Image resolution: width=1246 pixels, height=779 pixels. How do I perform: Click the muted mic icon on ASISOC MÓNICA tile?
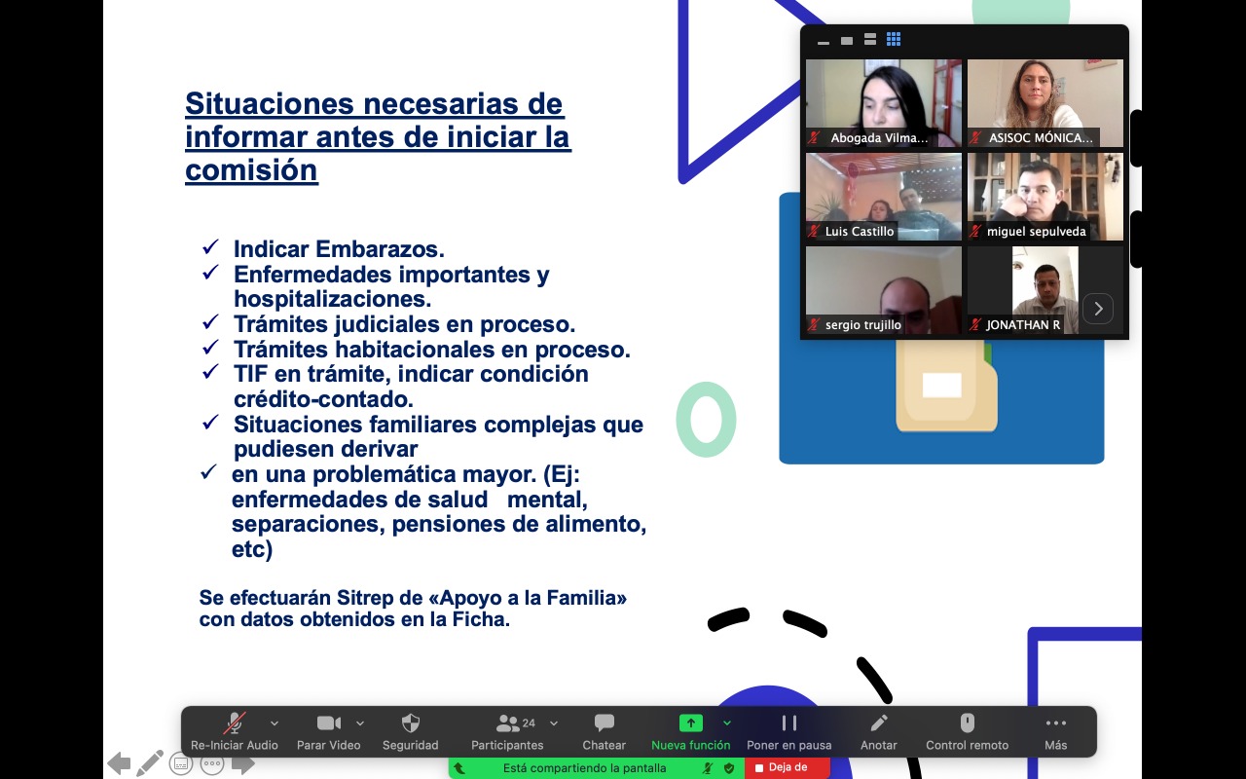(975, 138)
